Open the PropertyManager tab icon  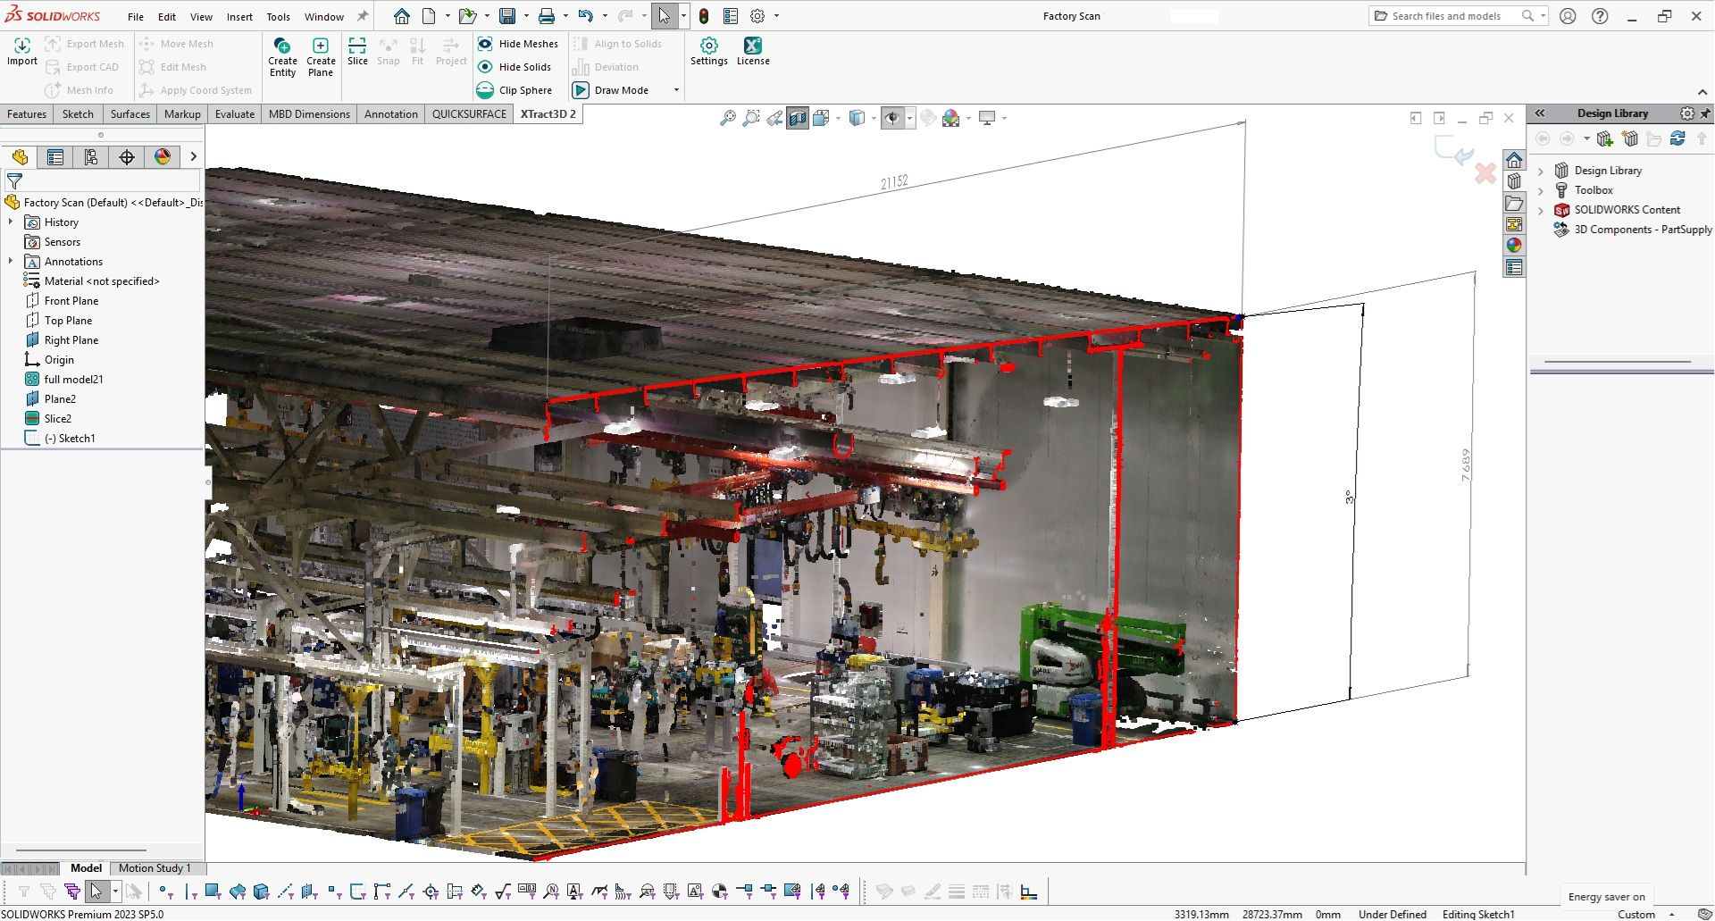(x=55, y=157)
